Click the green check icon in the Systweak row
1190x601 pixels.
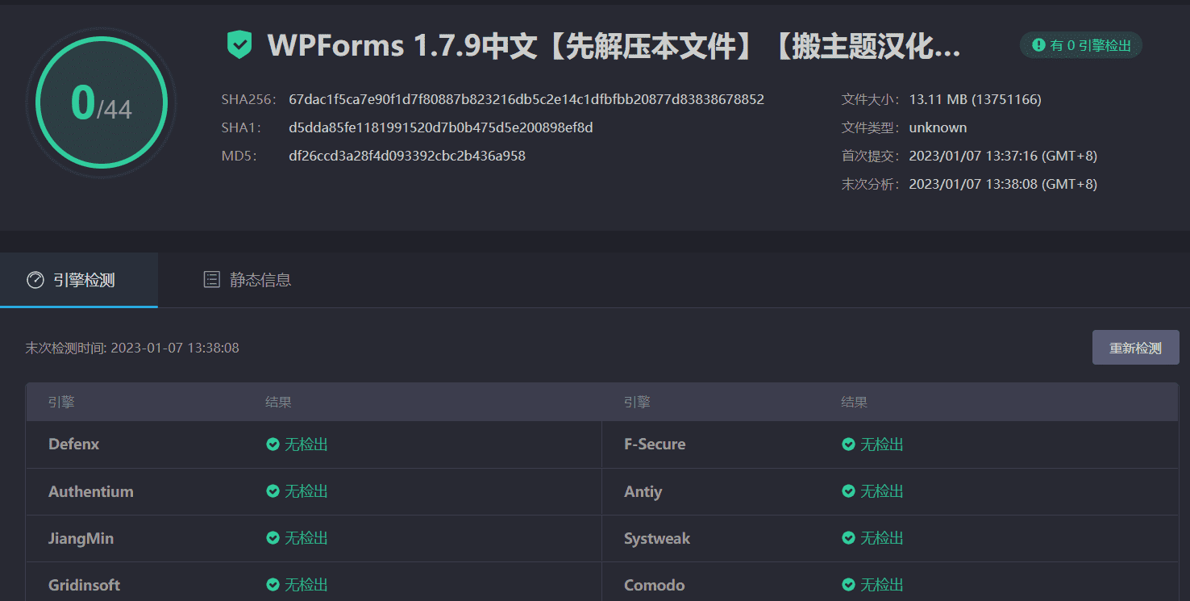[x=849, y=538]
